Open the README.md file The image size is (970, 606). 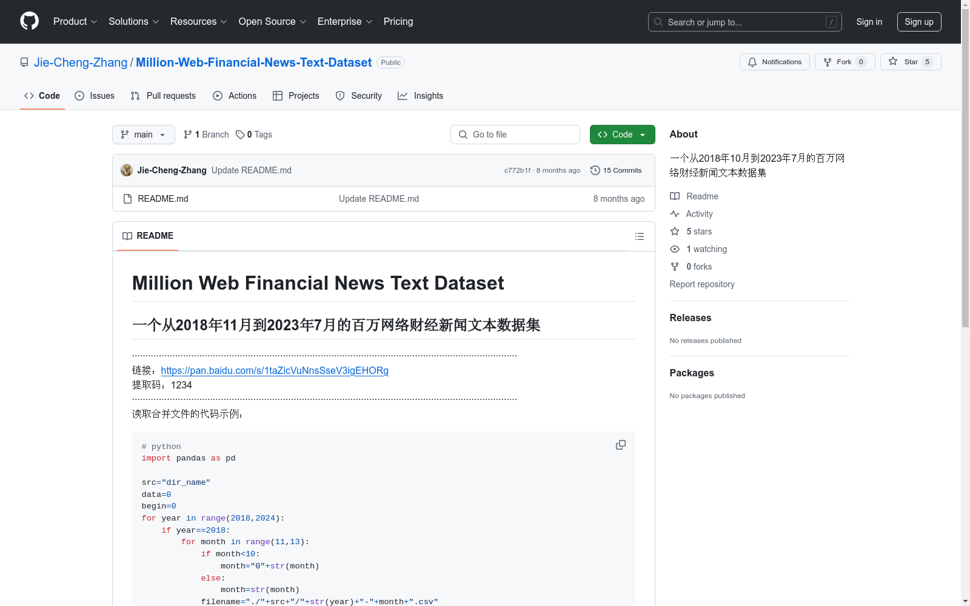point(163,199)
